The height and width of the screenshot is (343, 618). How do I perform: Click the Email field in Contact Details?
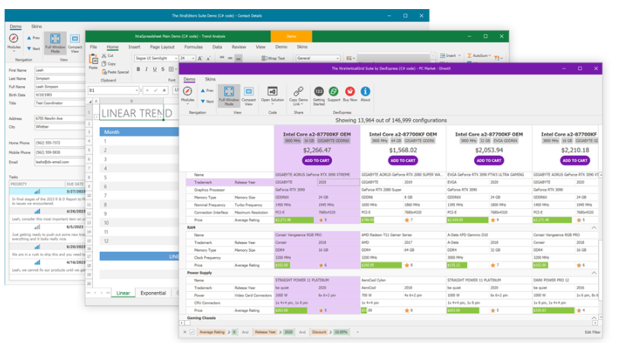(60, 162)
